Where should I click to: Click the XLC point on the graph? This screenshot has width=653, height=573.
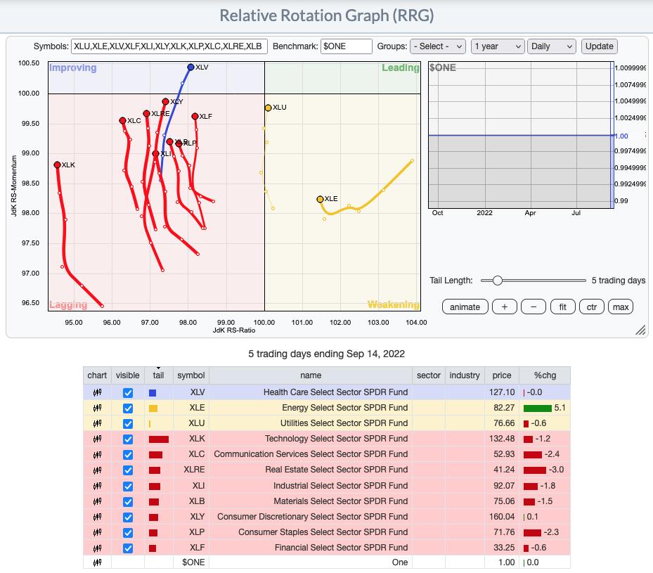(x=122, y=120)
